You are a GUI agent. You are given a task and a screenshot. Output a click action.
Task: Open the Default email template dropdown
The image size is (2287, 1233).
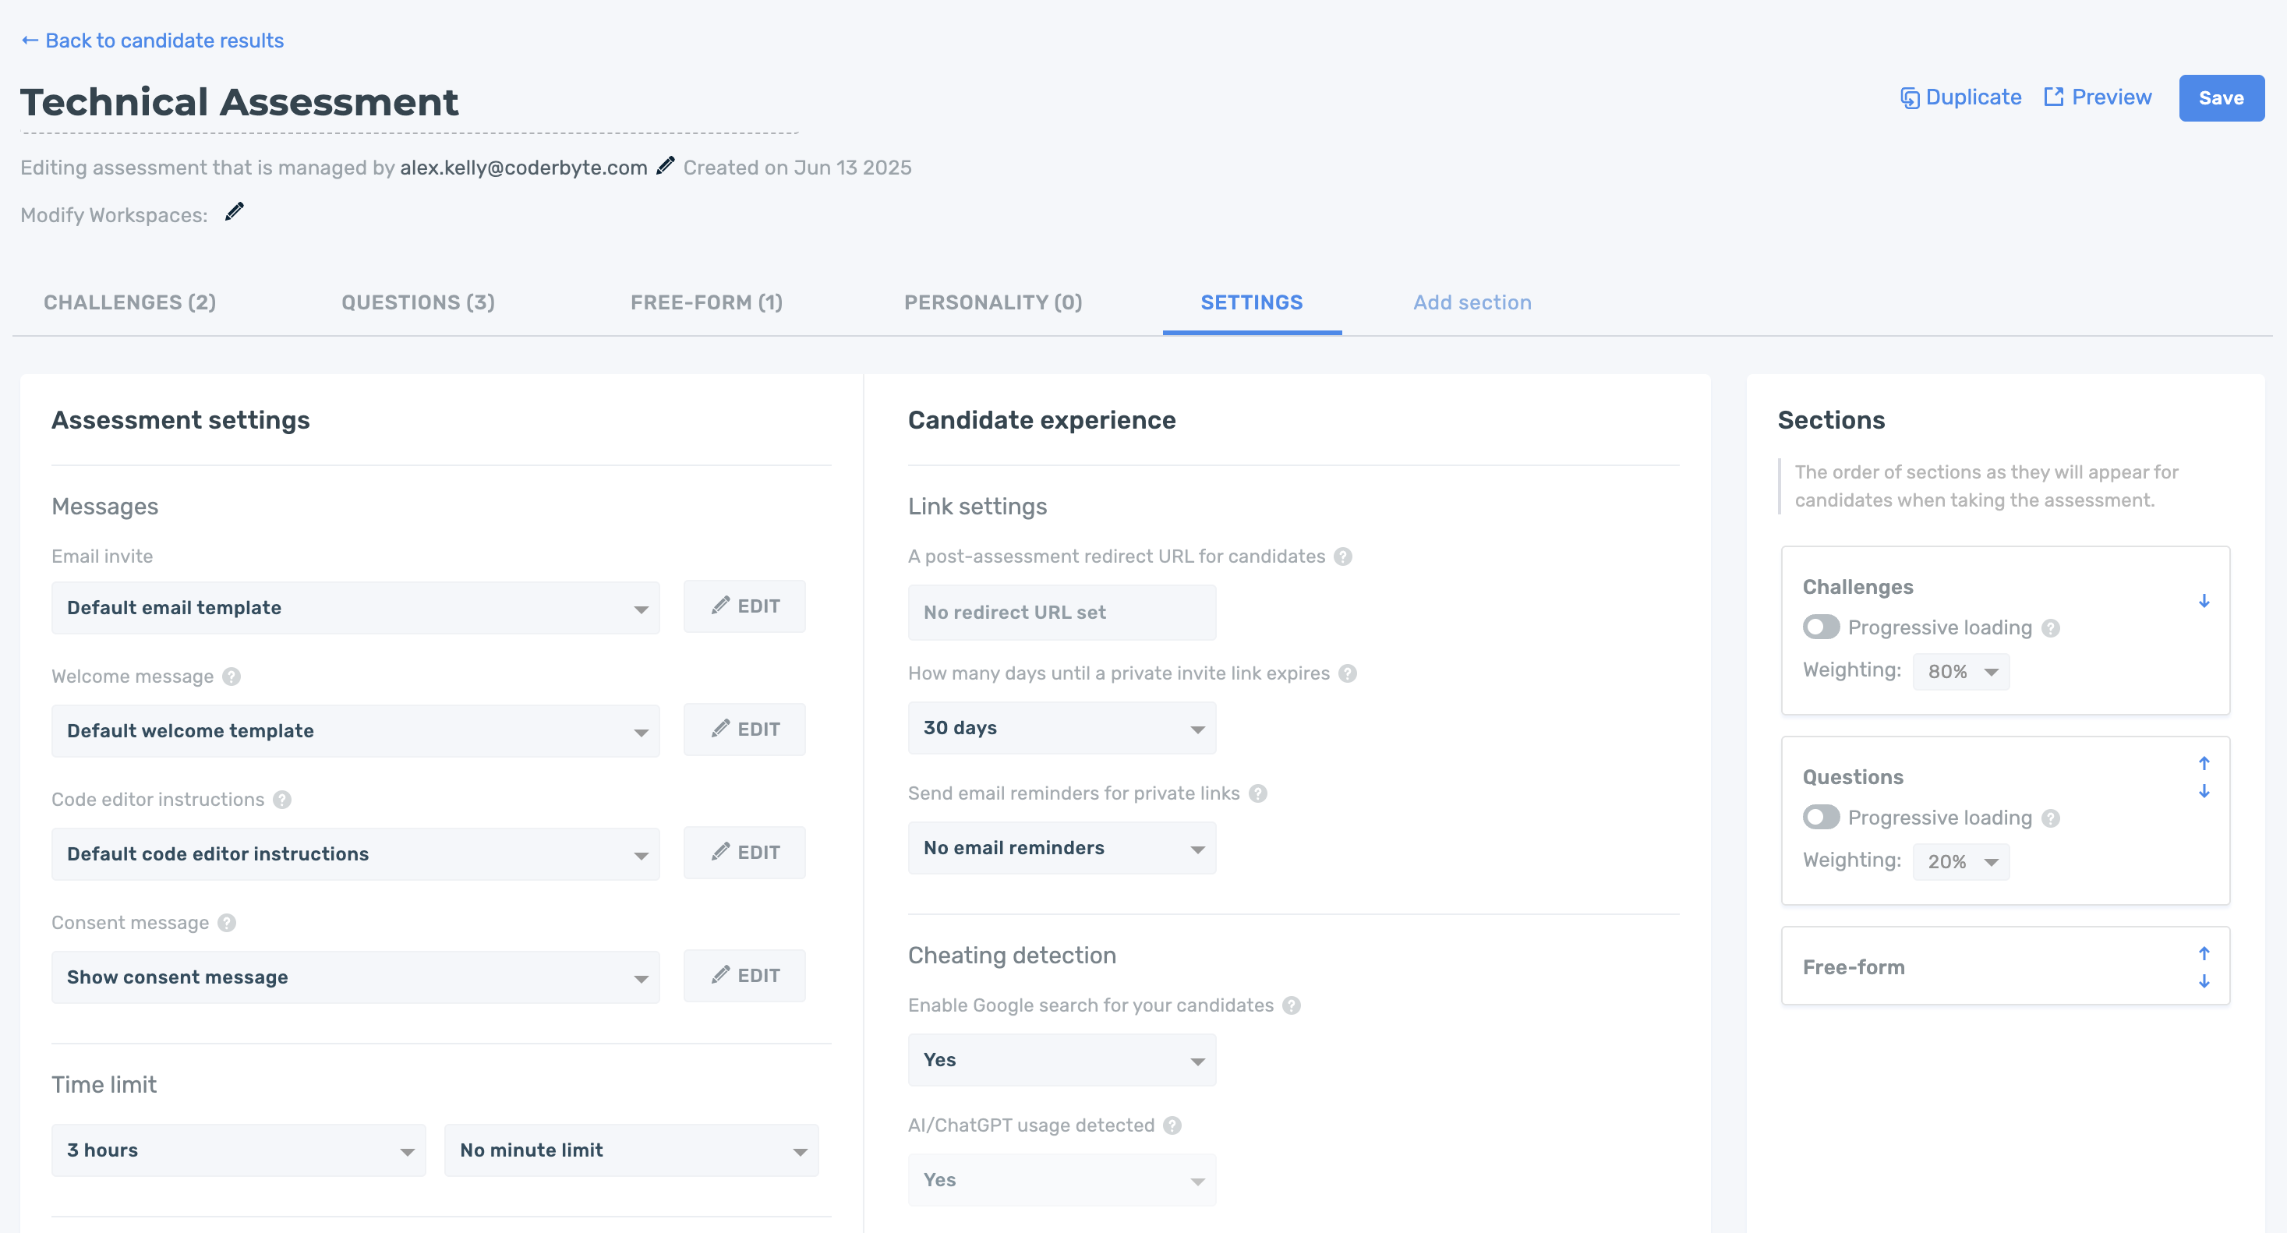355,608
